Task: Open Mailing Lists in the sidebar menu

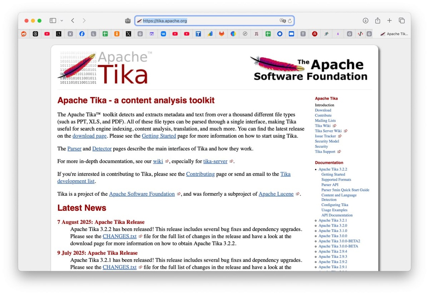Action: (325, 121)
